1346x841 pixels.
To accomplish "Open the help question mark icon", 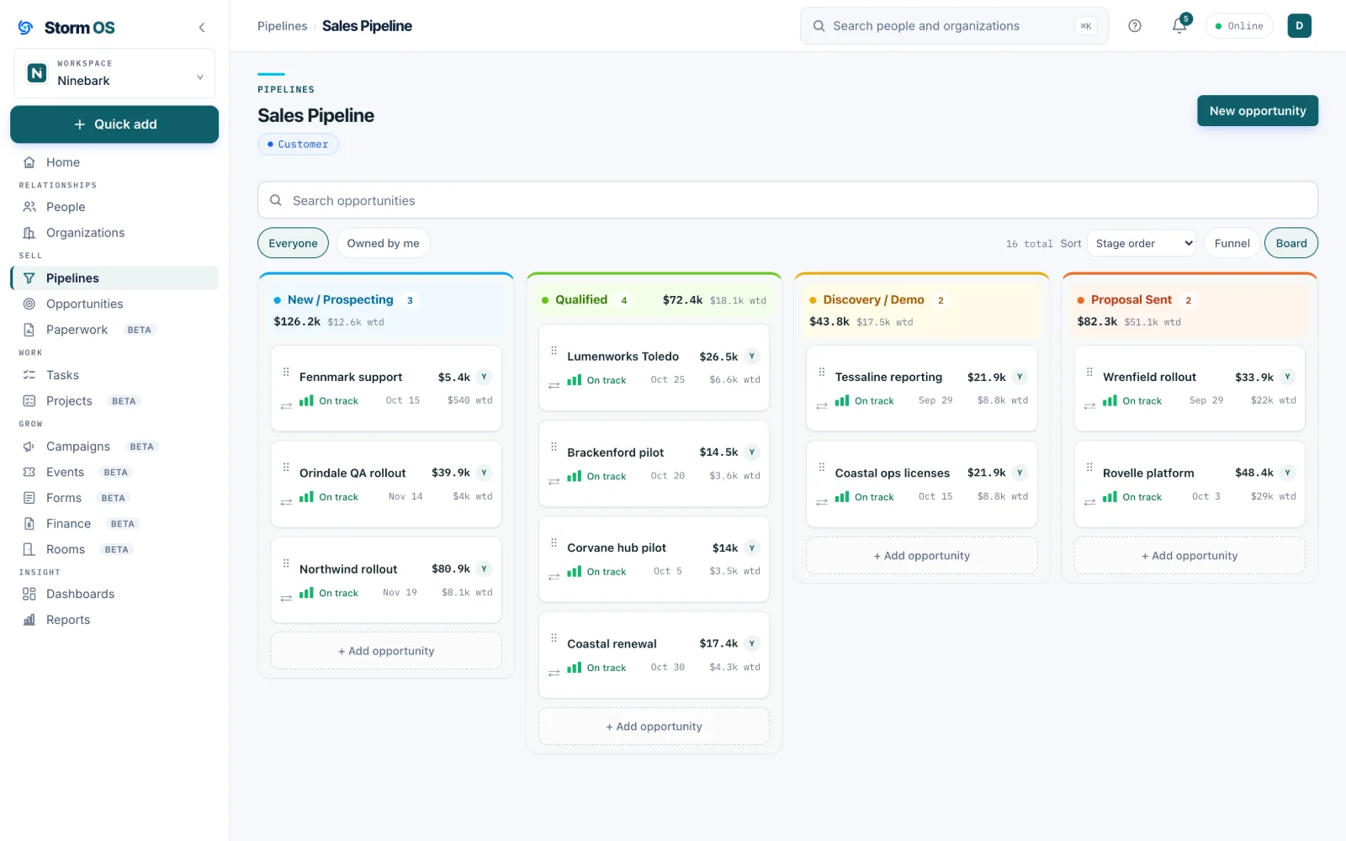I will 1135,26.
